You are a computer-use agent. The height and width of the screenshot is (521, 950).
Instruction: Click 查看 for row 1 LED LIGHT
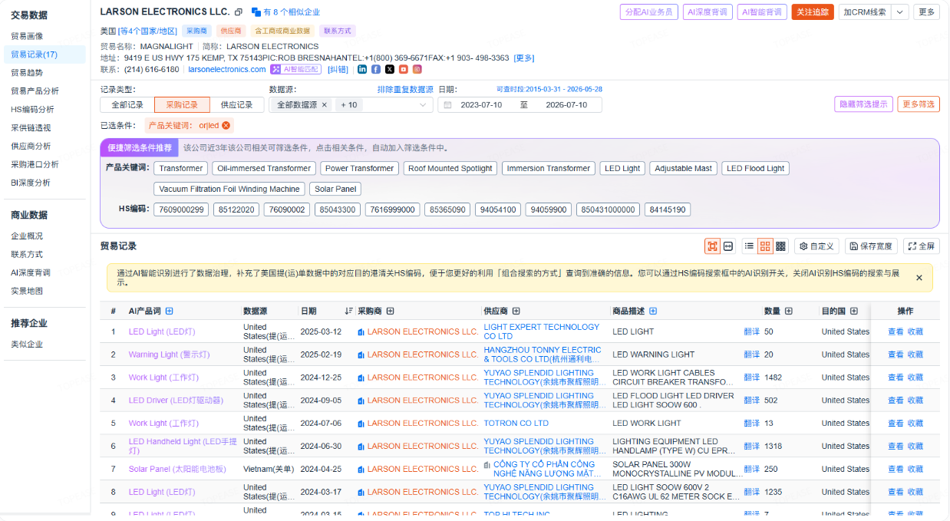[x=896, y=331]
